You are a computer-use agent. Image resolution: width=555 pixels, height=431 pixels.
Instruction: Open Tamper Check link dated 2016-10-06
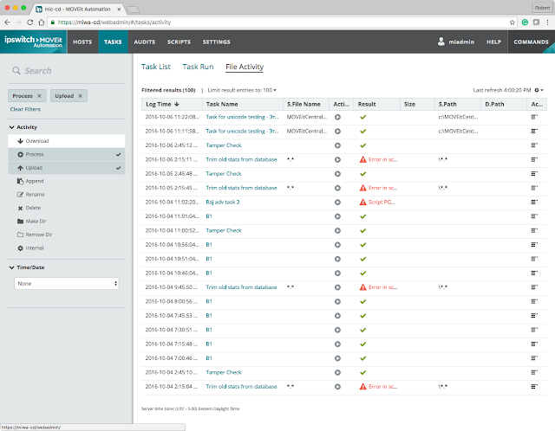224,145
